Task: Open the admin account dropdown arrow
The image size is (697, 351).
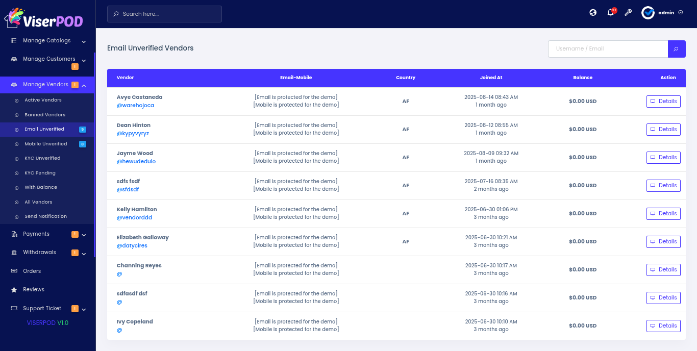Action: [681, 13]
